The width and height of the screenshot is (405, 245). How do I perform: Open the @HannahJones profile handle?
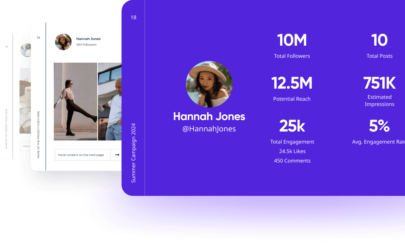click(209, 129)
